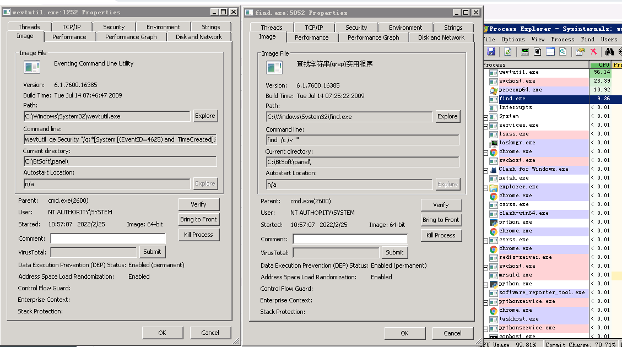Image resolution: width=622 pixels, height=347 pixels.
Task: Click the View DLLs/Handles gear-page icon
Action: pos(563,52)
